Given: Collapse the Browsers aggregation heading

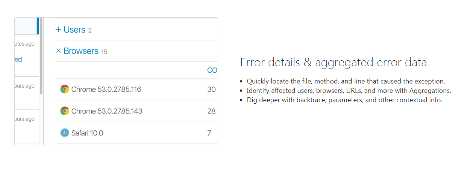Looking at the screenshot, I should pyautogui.click(x=81, y=51).
